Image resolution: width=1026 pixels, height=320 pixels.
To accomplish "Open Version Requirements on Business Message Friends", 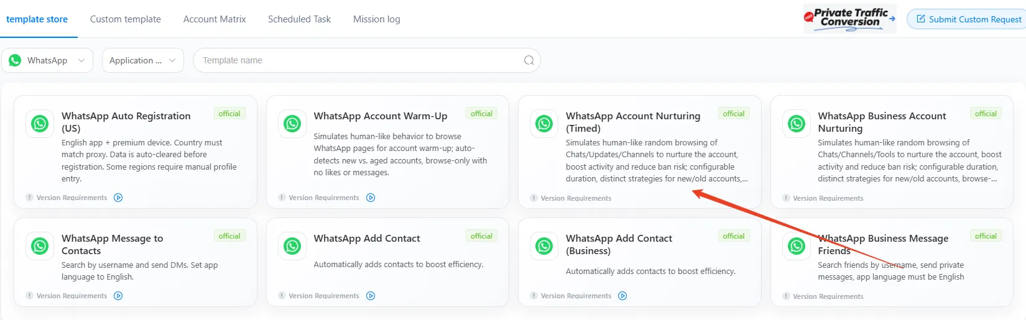I will point(828,296).
